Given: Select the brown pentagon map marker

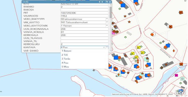Looking at the screenshot, I should [x=117, y=32].
